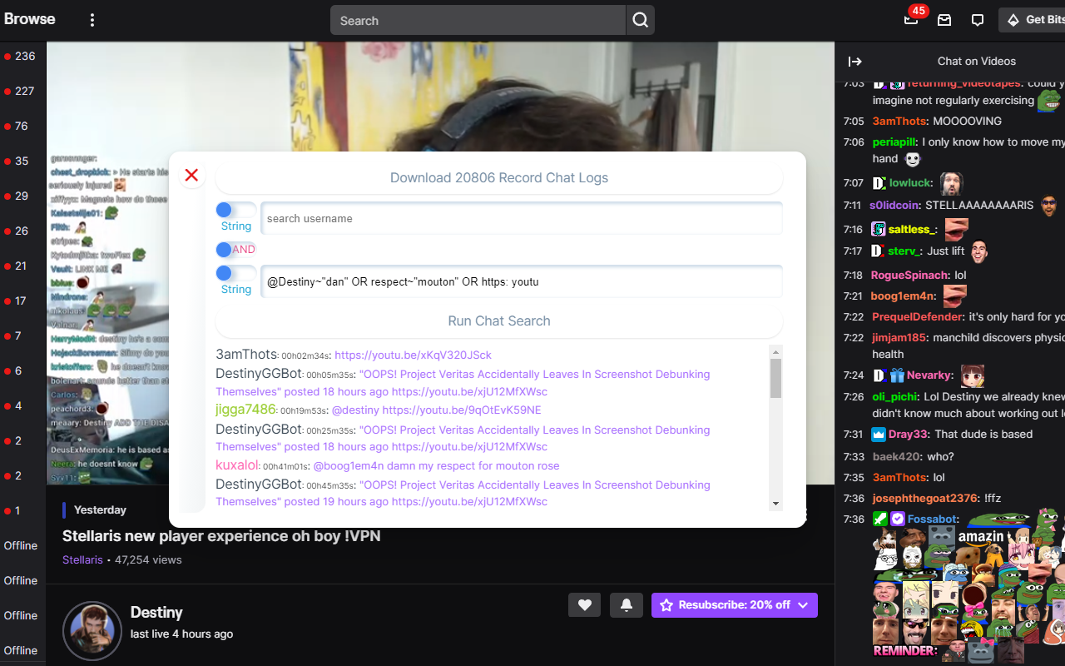Image resolution: width=1065 pixels, height=666 pixels.
Task: Click PrequelDefender username in chat
Action: 919,317
